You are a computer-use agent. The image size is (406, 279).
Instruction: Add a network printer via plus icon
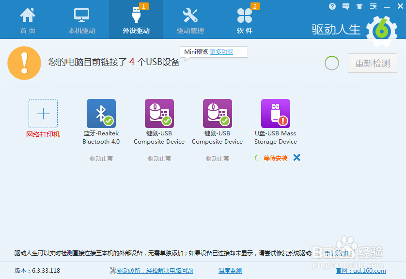[43, 114]
